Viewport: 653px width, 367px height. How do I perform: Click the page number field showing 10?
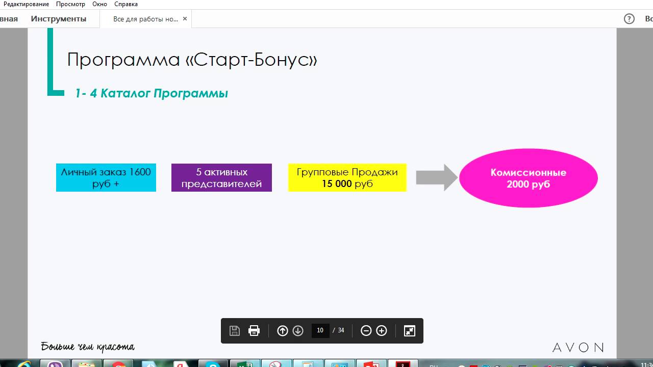point(320,330)
